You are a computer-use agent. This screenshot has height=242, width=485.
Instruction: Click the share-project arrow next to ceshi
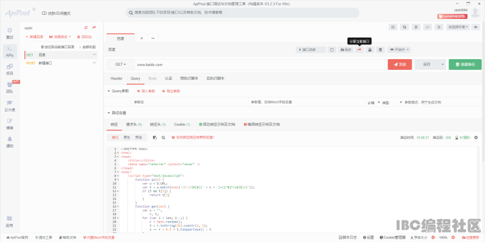point(94,28)
